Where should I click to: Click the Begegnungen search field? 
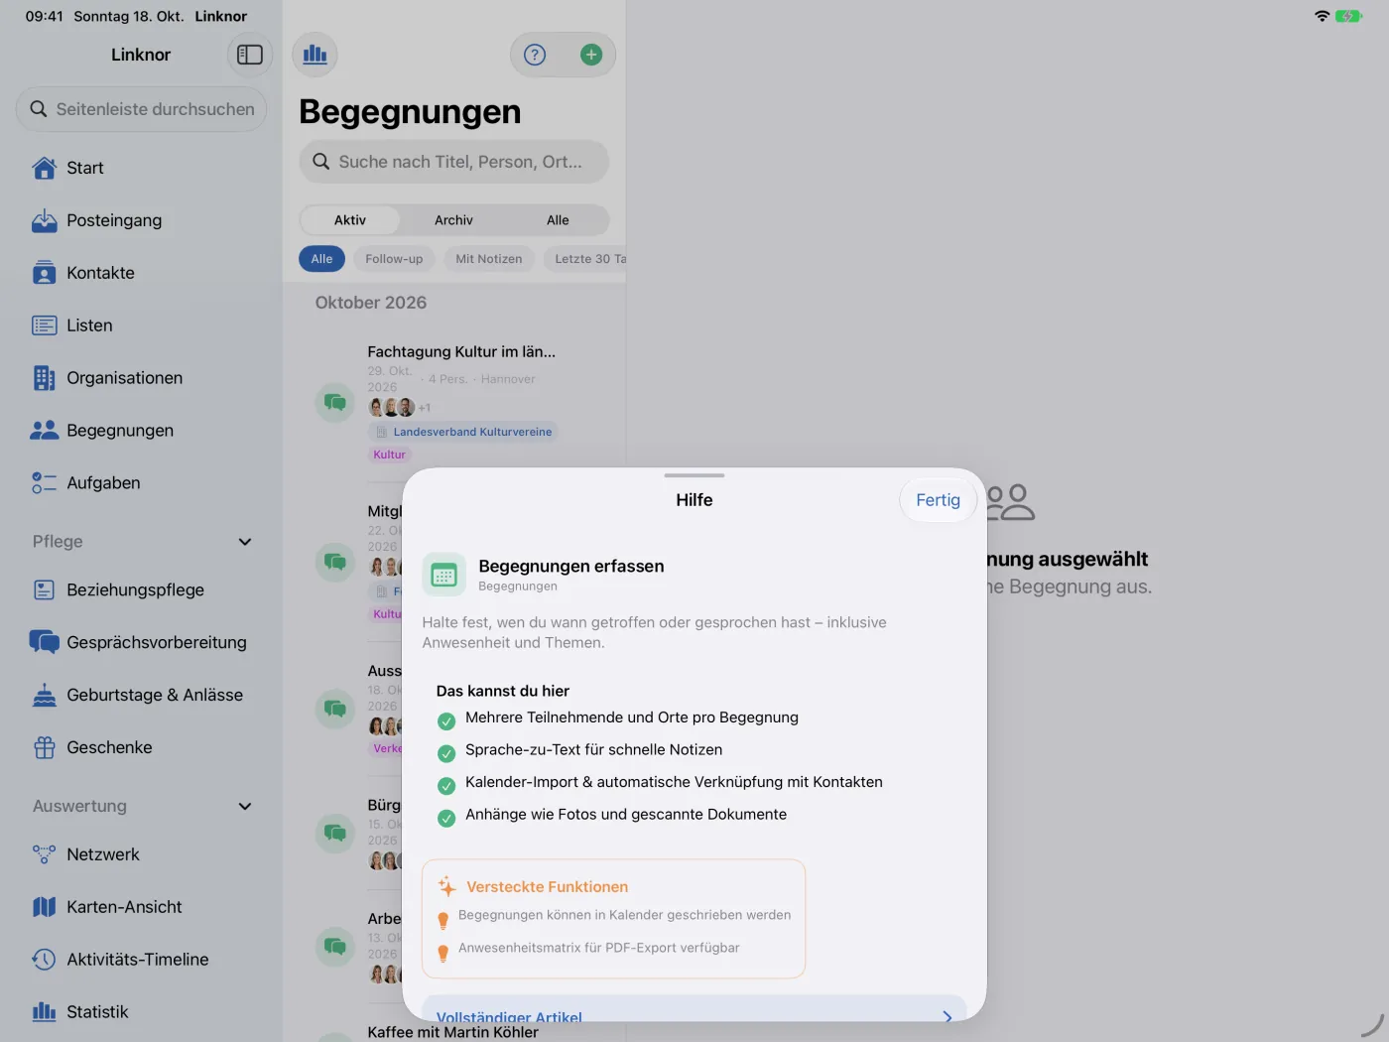coord(454,162)
